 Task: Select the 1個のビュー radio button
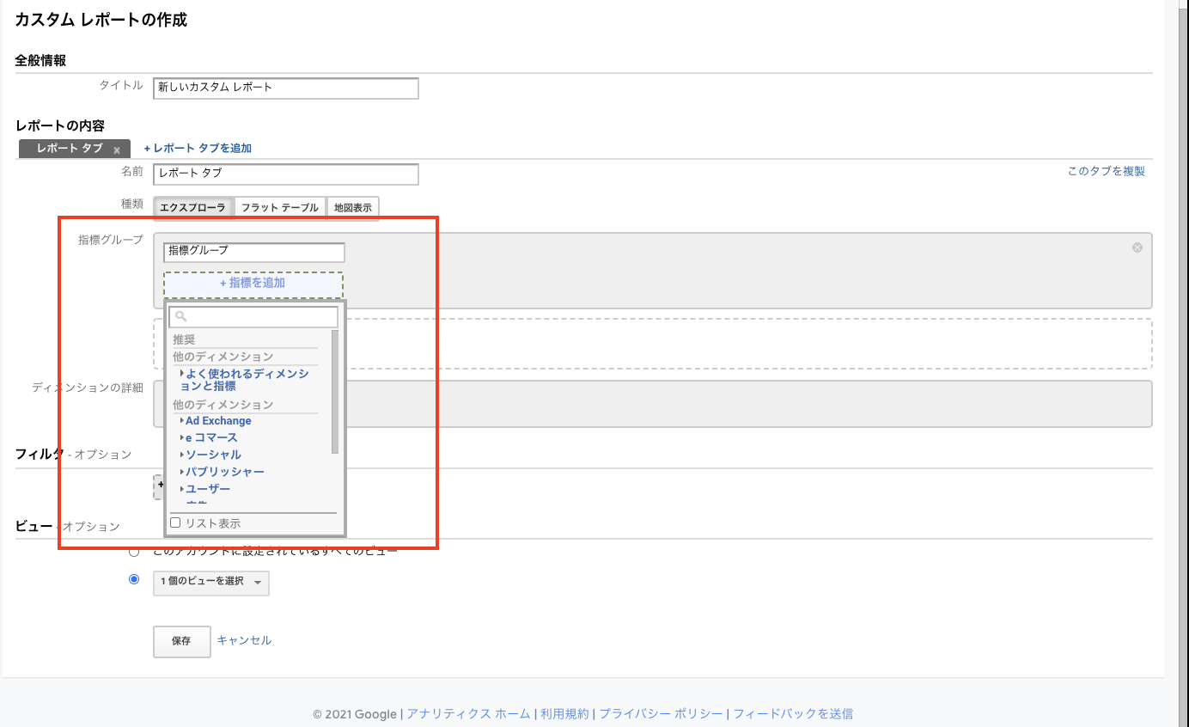134,579
